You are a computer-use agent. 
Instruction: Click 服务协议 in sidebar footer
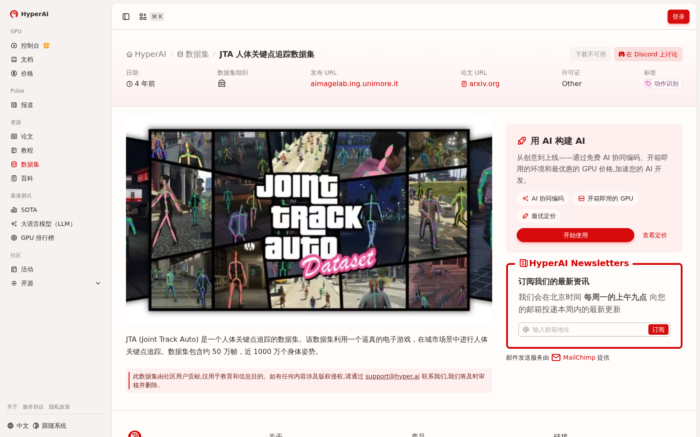pos(33,407)
